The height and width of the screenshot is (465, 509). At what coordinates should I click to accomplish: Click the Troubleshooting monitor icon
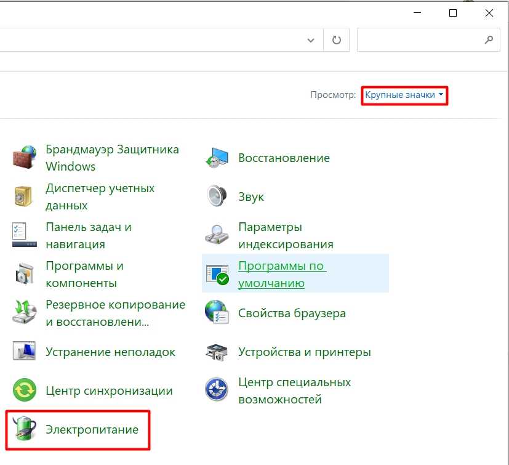[x=25, y=351]
